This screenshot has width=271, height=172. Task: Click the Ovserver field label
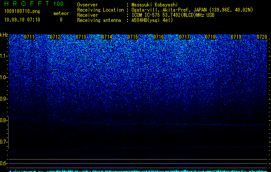tap(87, 5)
